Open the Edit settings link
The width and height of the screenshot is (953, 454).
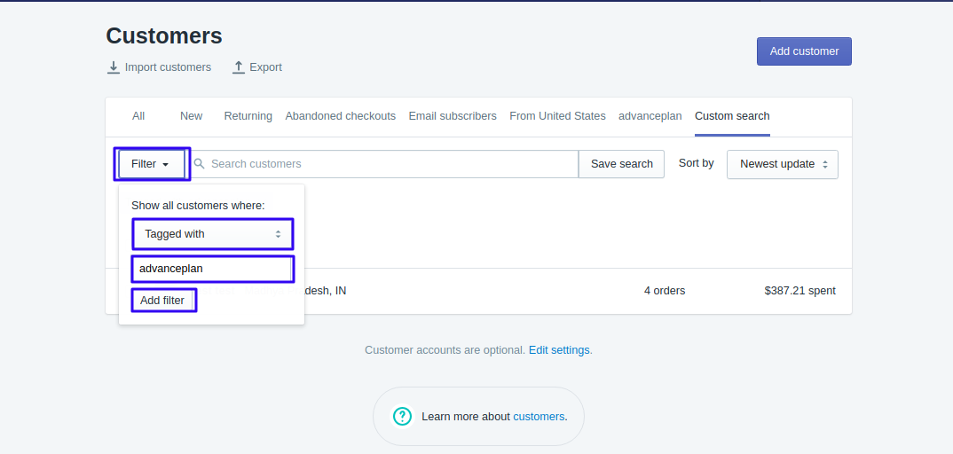point(559,350)
